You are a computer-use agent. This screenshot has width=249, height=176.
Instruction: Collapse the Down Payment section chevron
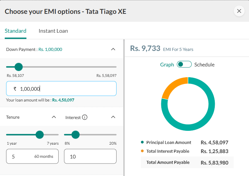coord(113,49)
